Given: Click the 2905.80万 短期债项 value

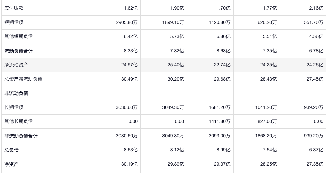Looking at the screenshot, I should click(x=127, y=22).
